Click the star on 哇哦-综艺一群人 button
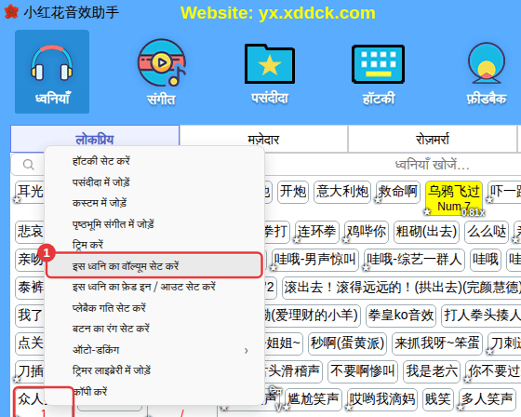The width and height of the screenshot is (521, 417). coord(366,267)
